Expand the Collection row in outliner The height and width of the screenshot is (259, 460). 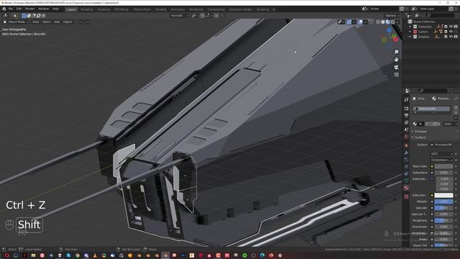coord(410,27)
